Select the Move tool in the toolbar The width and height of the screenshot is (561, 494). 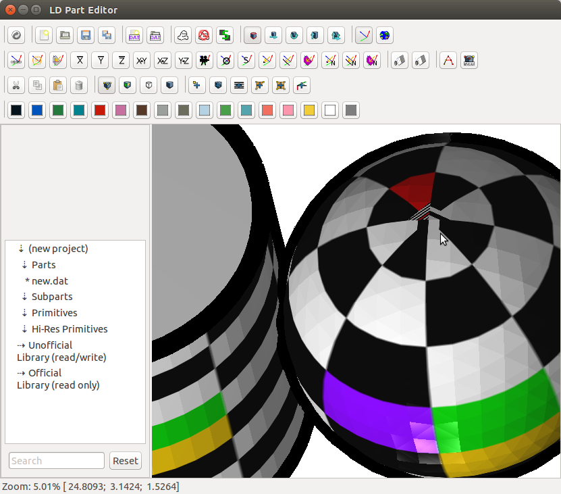coord(273,35)
